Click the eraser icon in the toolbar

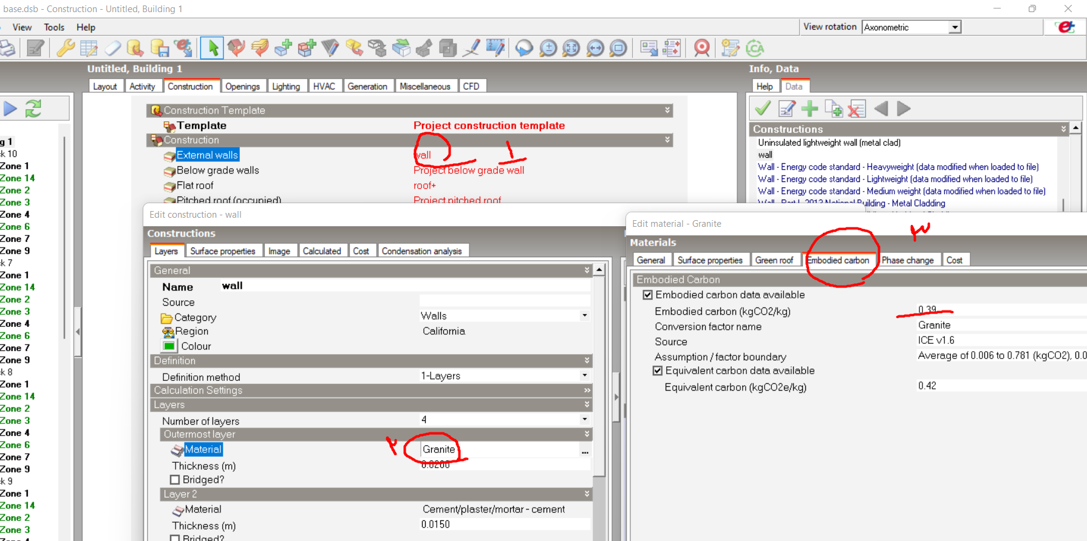[x=112, y=48]
